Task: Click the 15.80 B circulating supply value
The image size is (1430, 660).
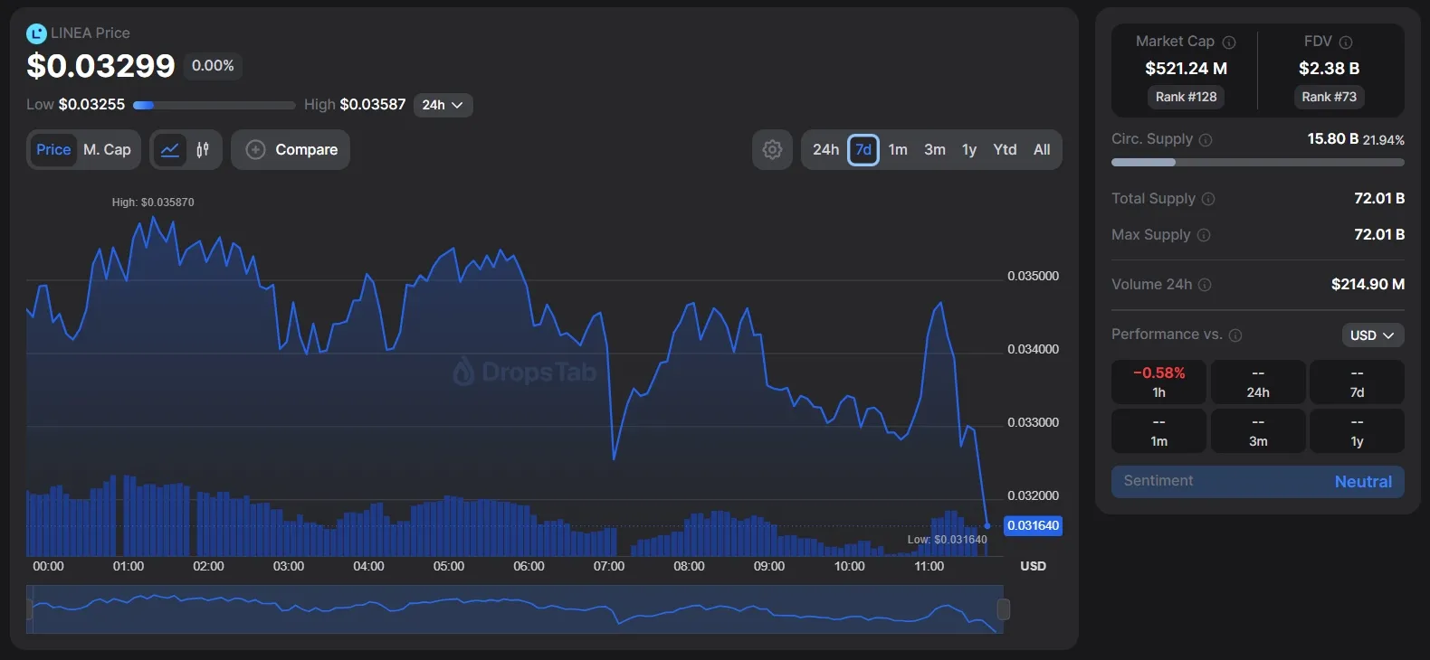Action: click(x=1332, y=139)
